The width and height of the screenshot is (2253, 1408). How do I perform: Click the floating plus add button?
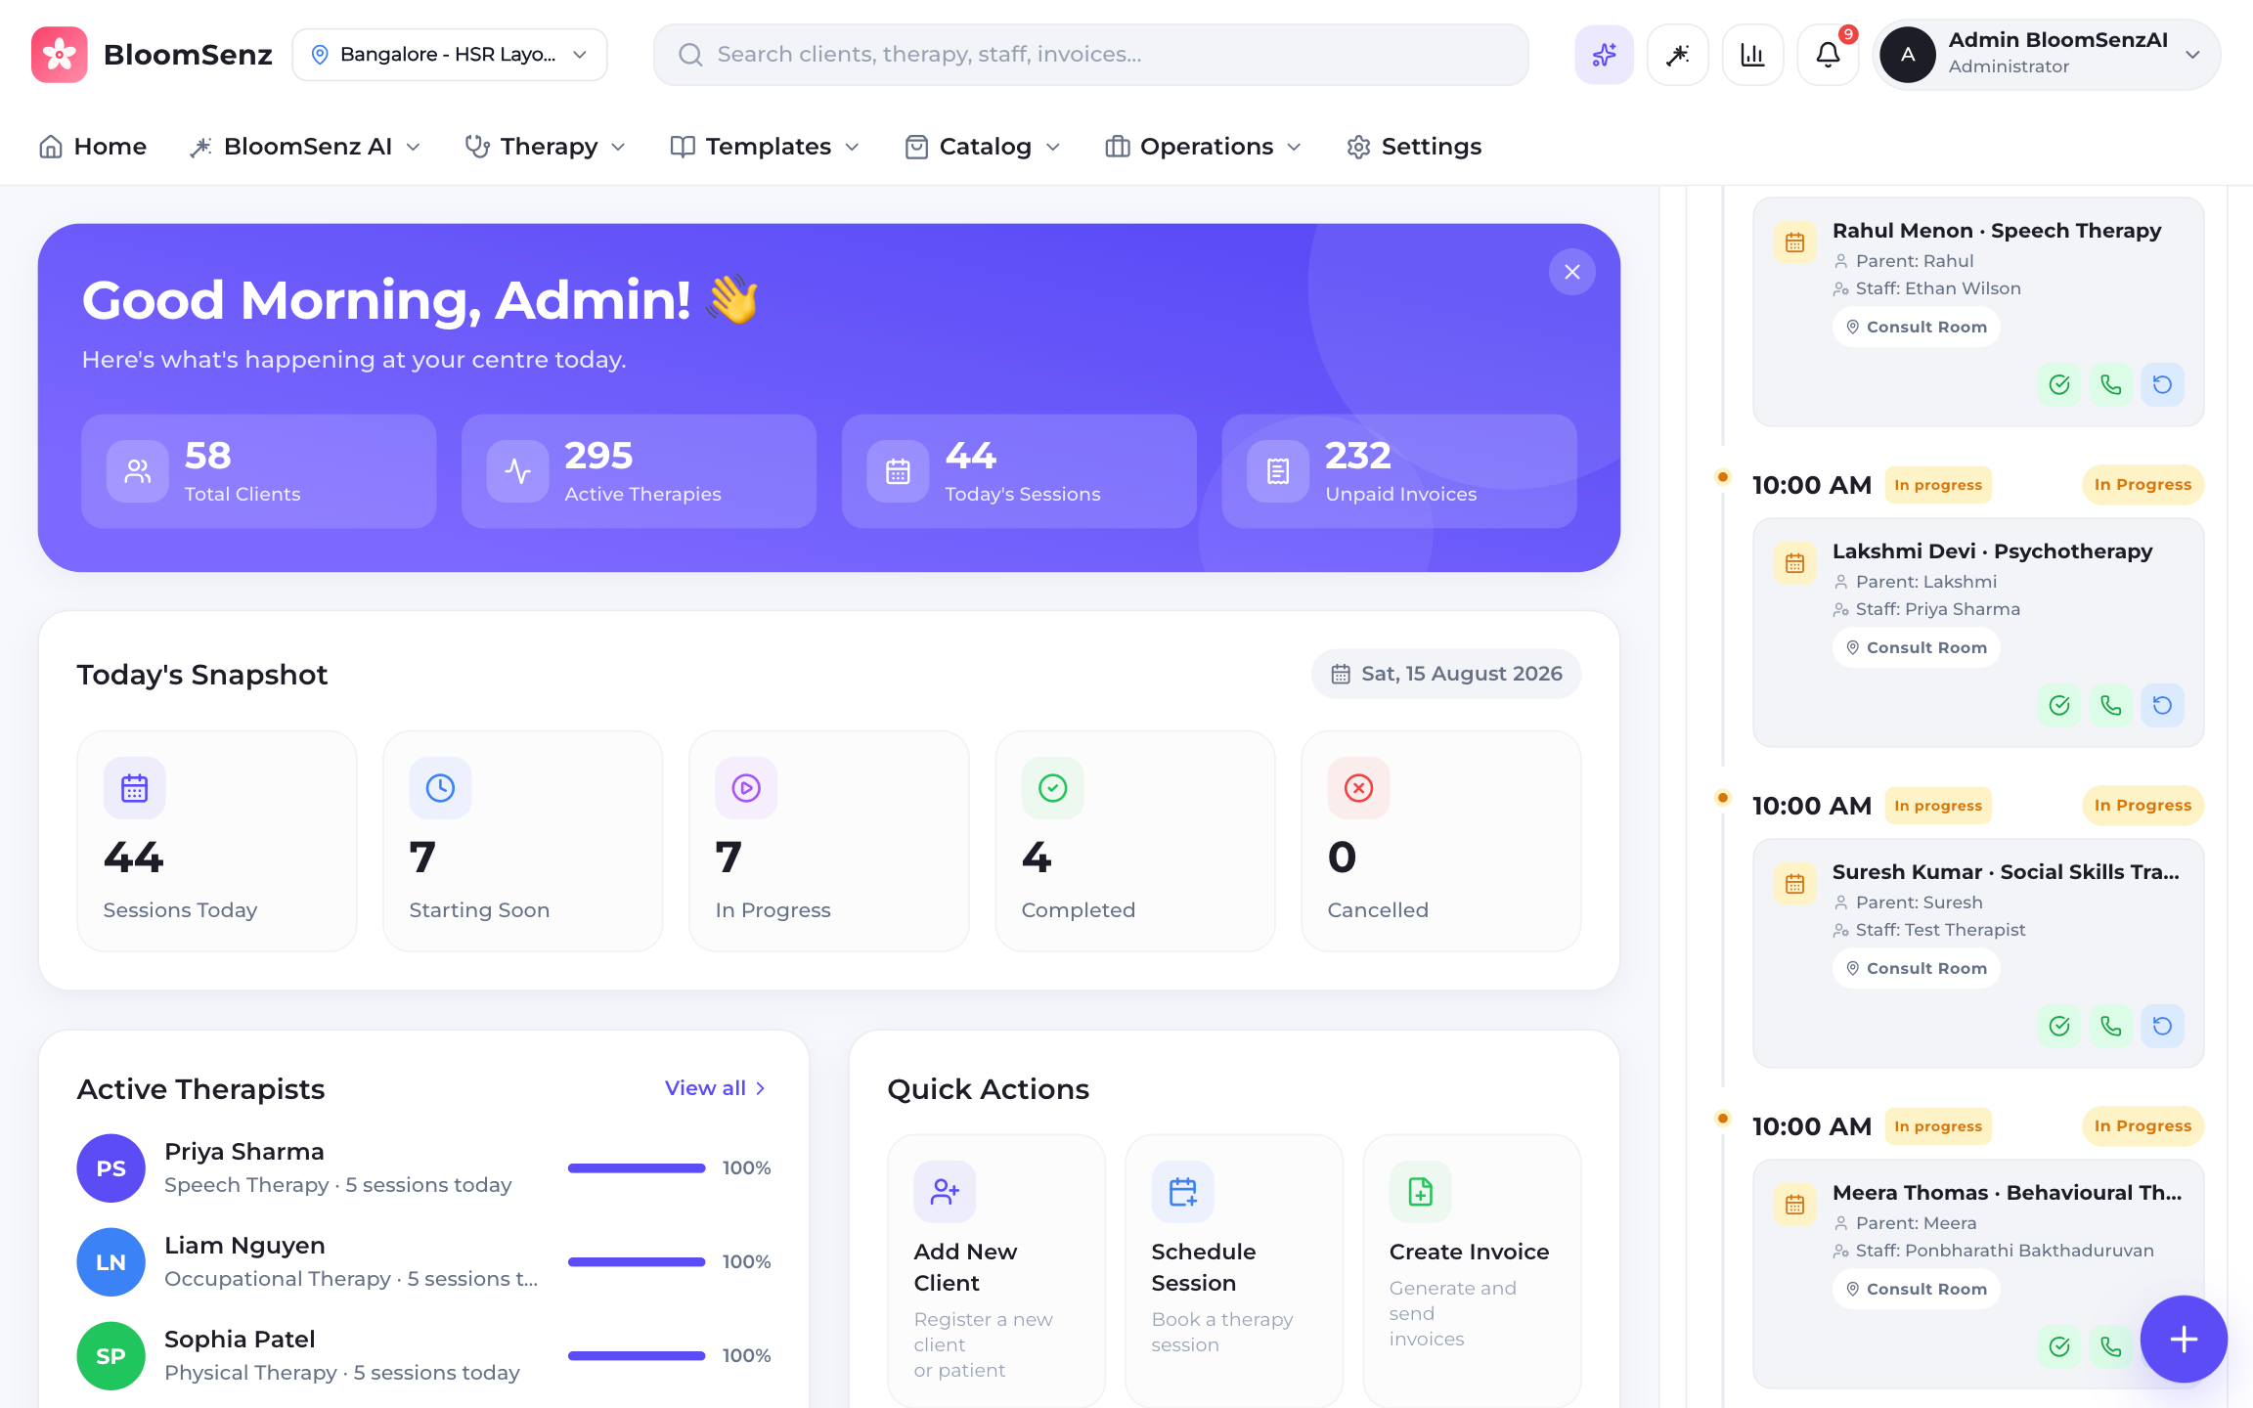[x=2184, y=1339]
